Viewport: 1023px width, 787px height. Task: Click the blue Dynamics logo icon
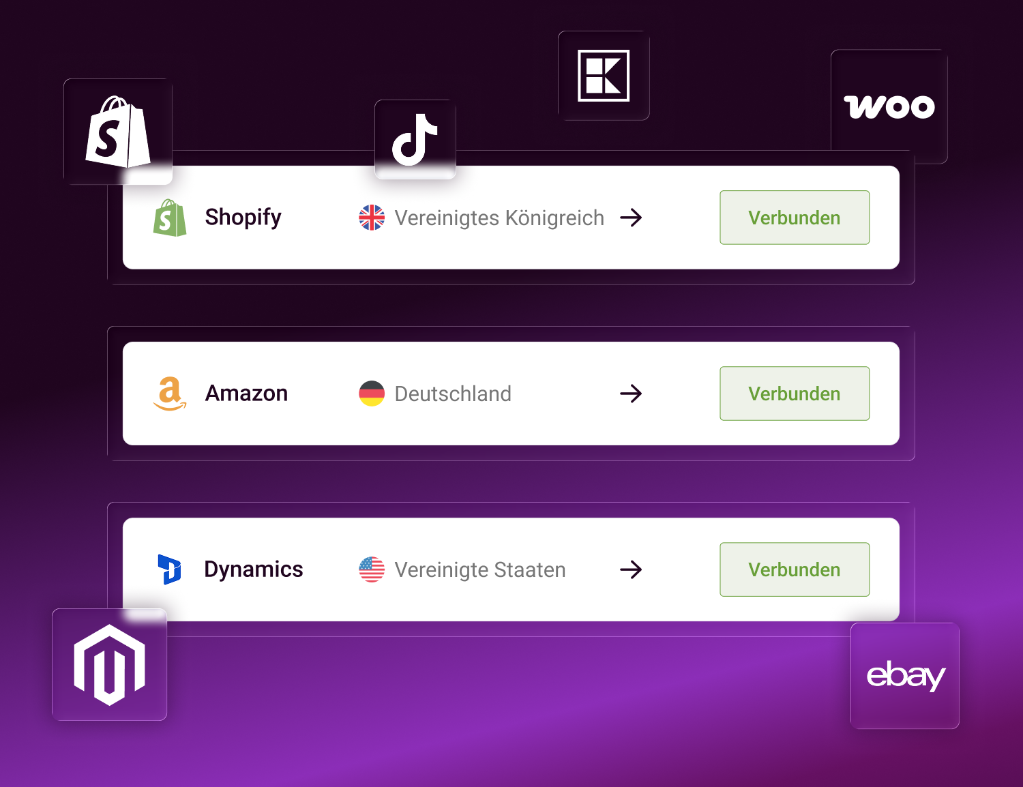pos(170,569)
